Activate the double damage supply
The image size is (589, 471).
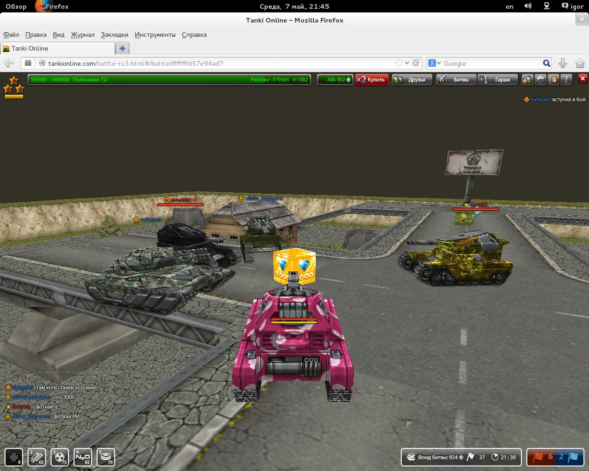(x=60, y=457)
